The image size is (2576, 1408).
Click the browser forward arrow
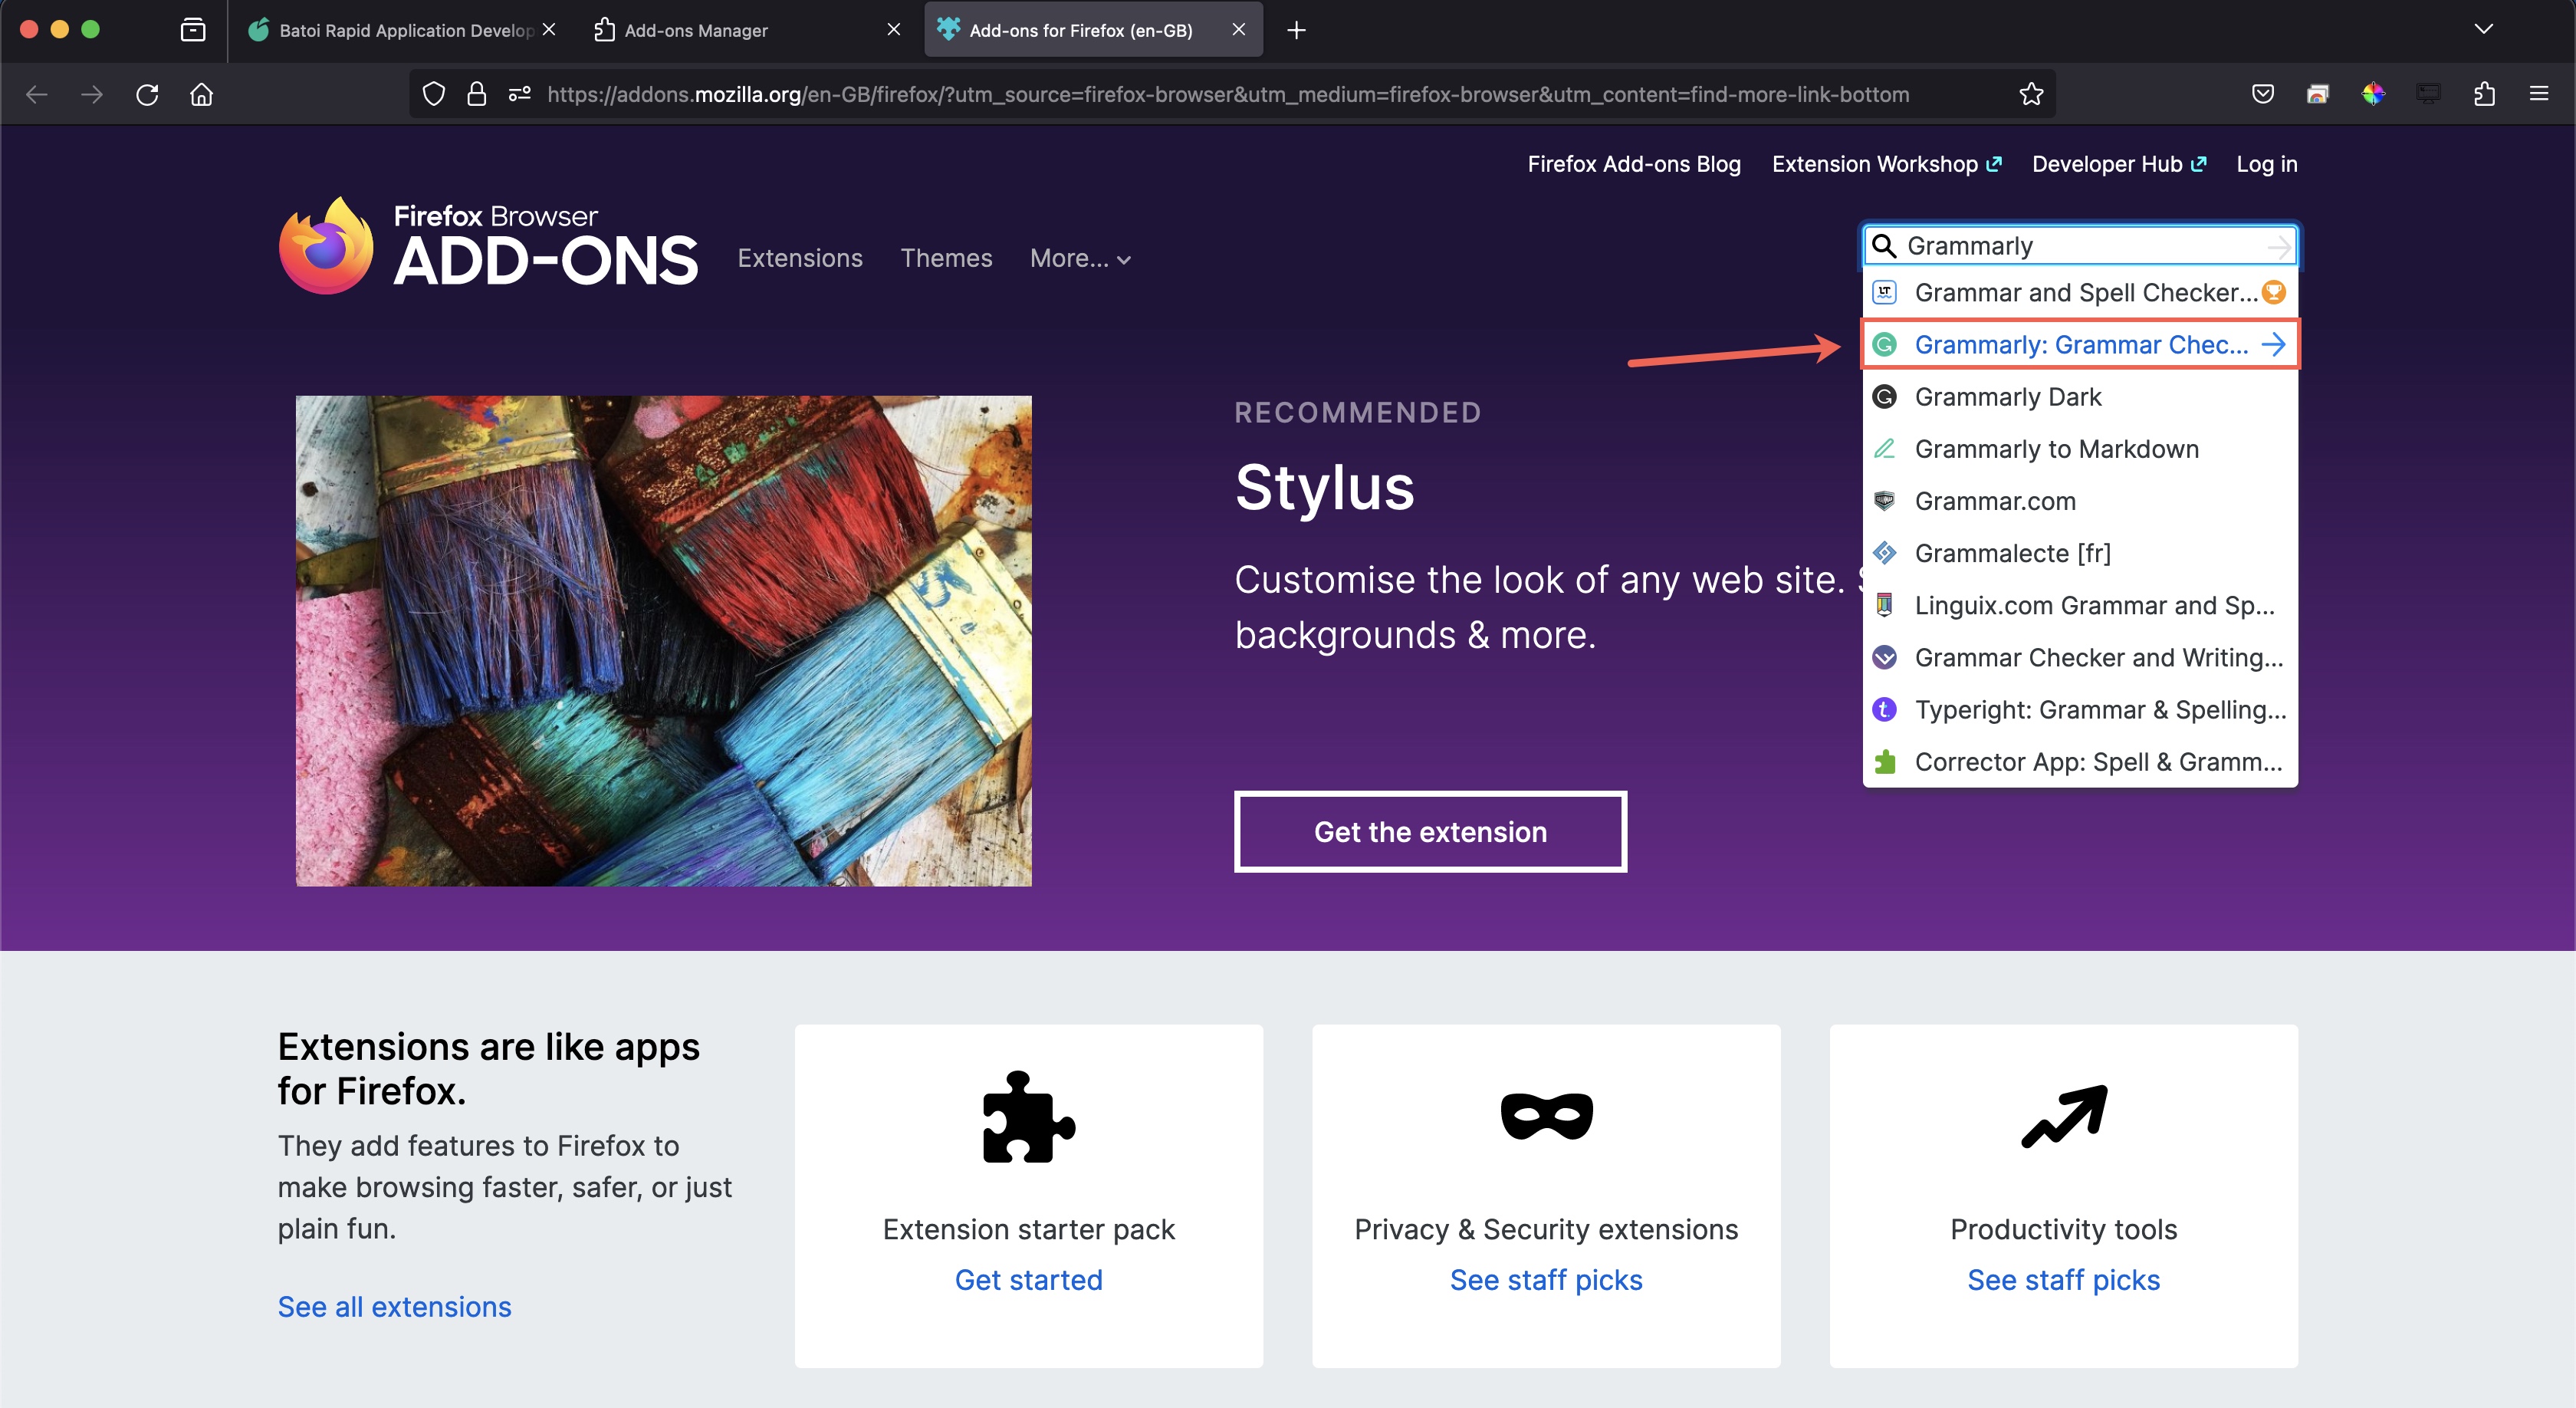[x=92, y=94]
